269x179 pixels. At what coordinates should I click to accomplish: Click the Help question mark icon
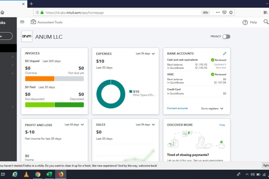pyautogui.click(x=245, y=22)
